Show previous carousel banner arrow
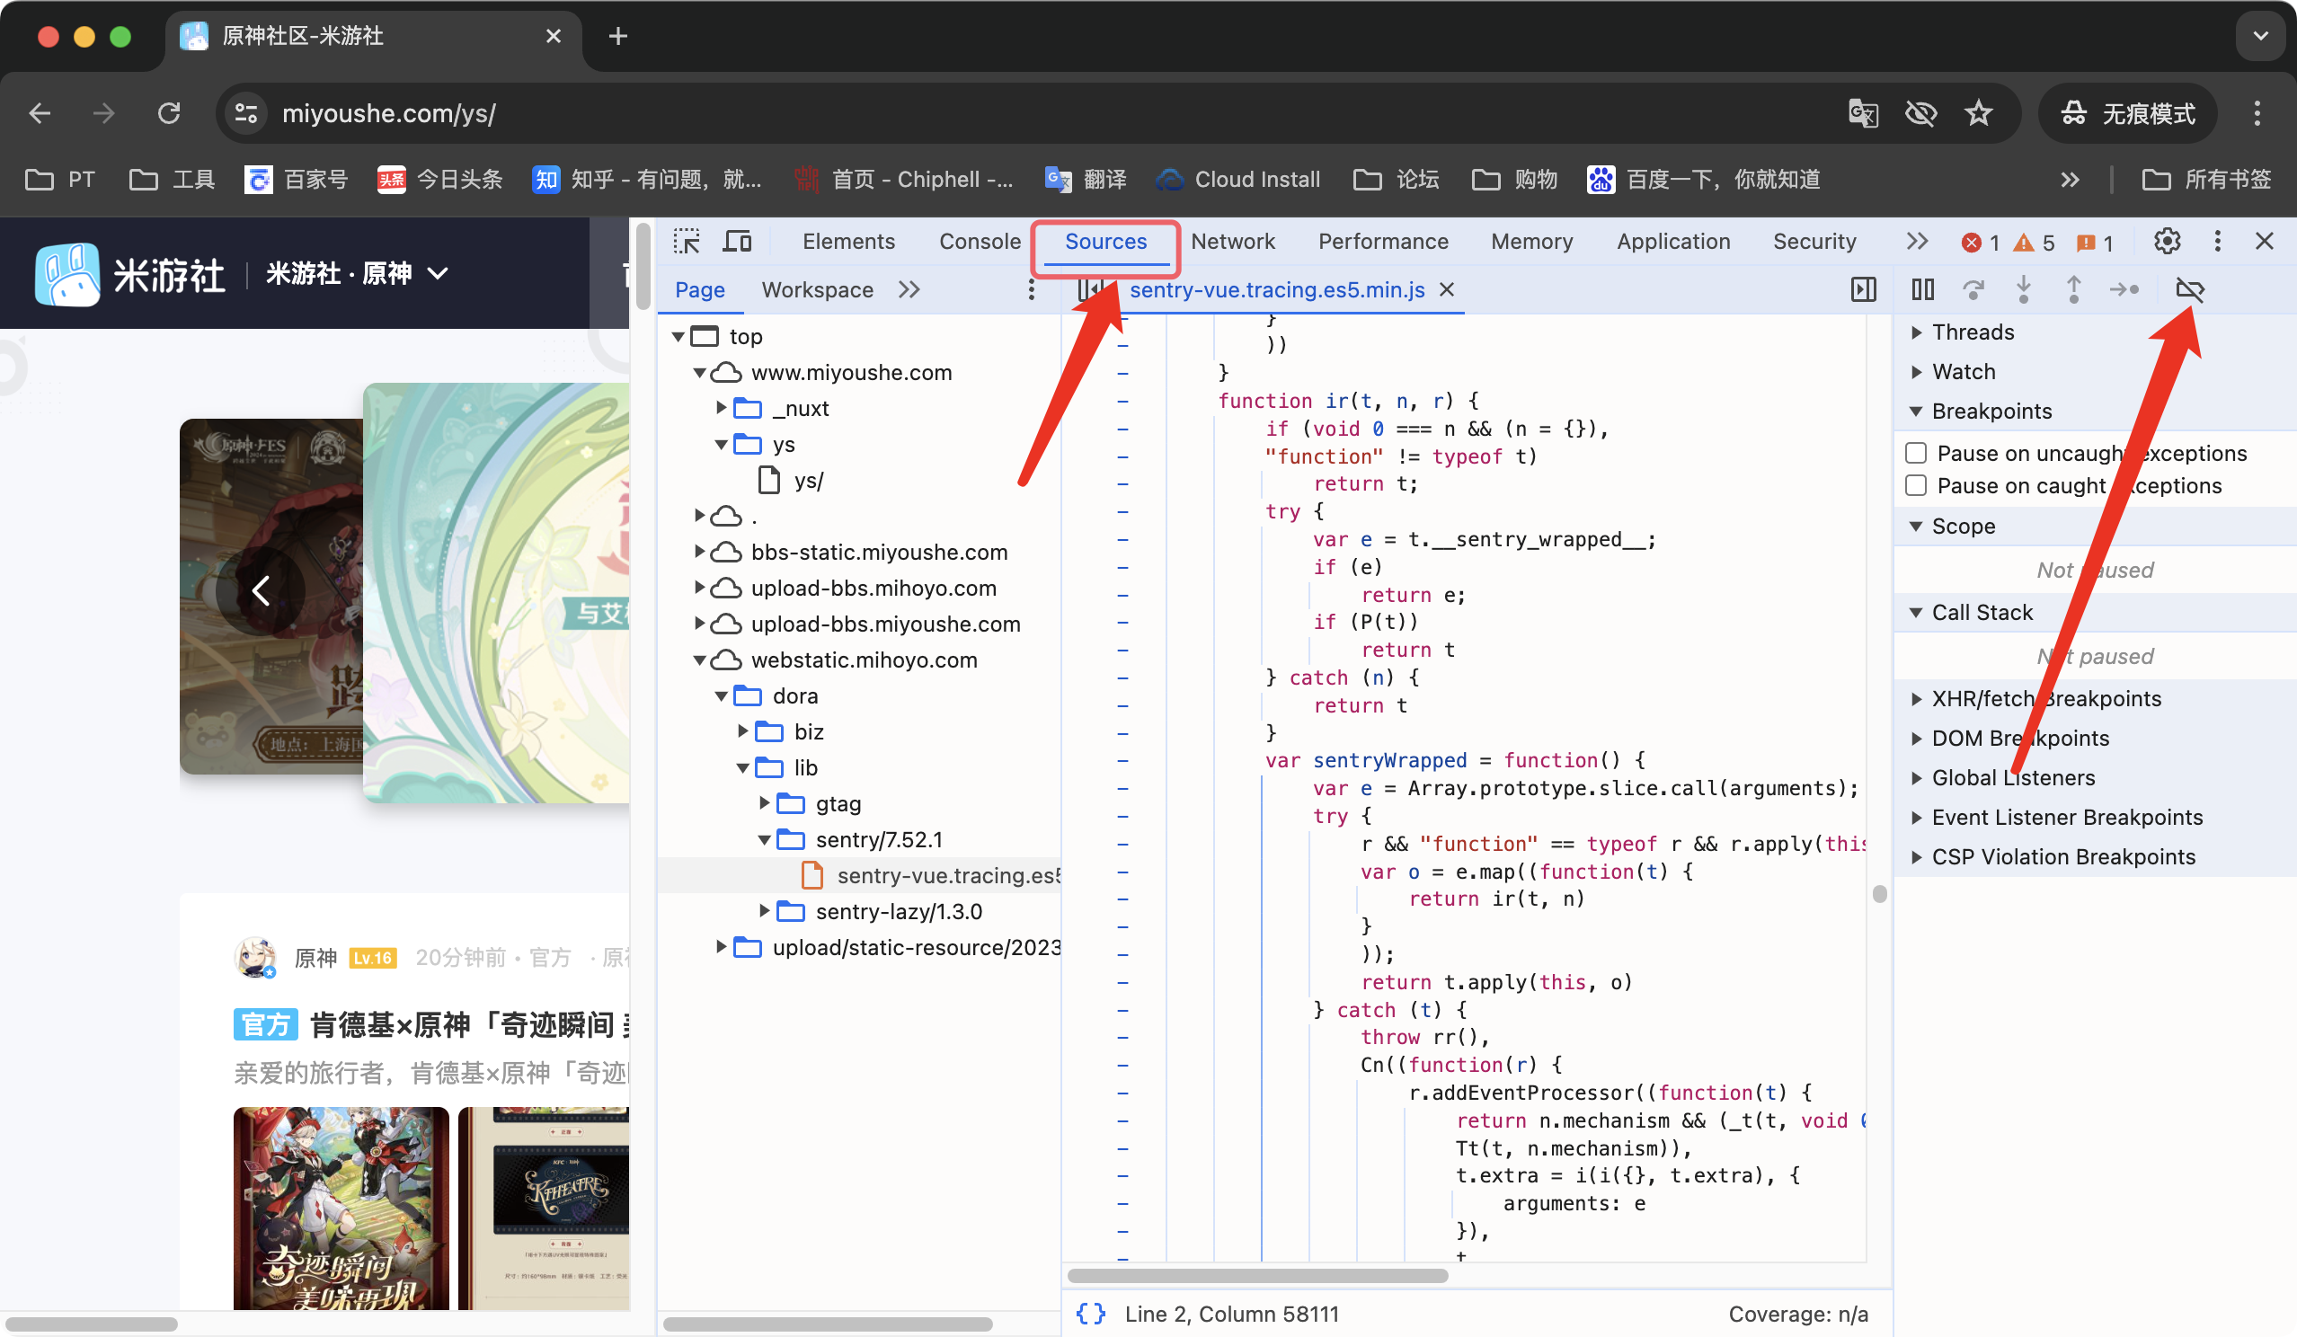Screen dimensions: 2297x1337 (x=261, y=591)
